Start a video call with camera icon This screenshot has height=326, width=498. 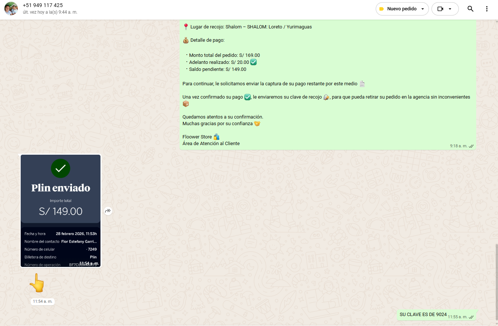440,9
